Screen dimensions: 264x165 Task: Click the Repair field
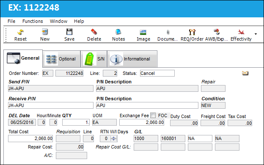tap(213, 88)
